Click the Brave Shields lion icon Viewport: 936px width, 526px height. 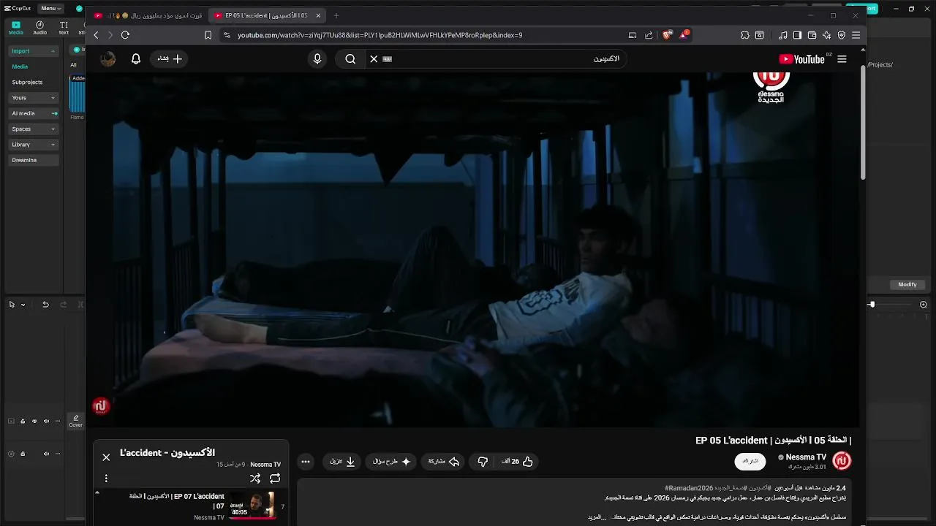(667, 34)
